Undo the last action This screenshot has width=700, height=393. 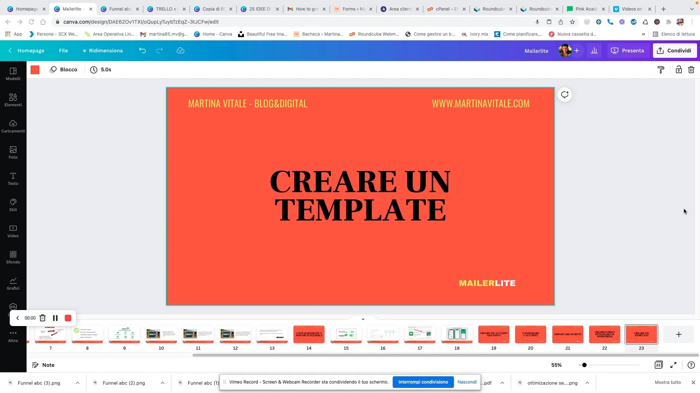(143, 51)
